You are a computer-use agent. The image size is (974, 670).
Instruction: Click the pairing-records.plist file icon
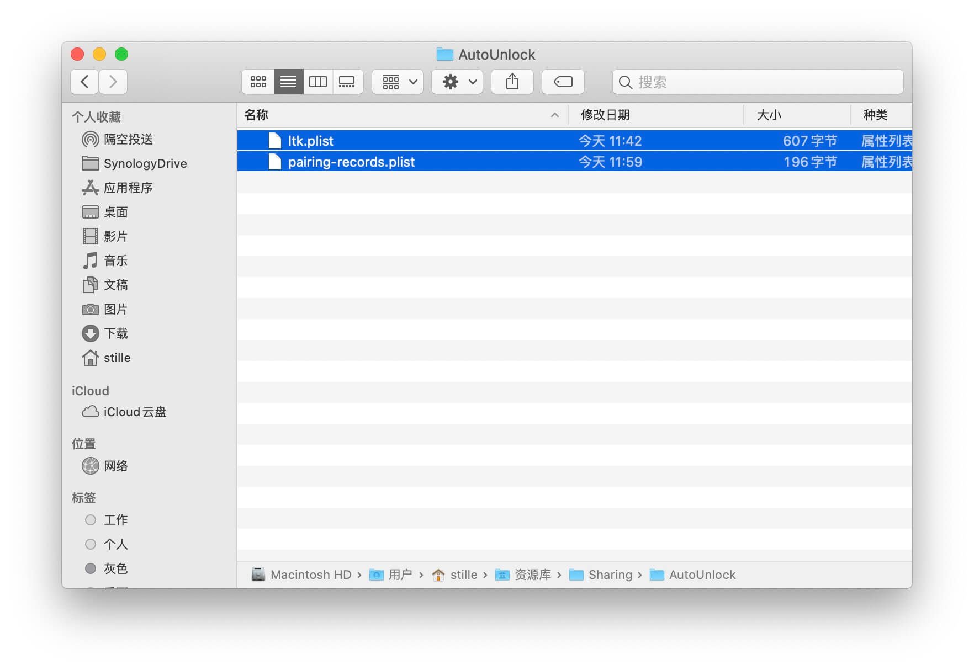pyautogui.click(x=274, y=162)
